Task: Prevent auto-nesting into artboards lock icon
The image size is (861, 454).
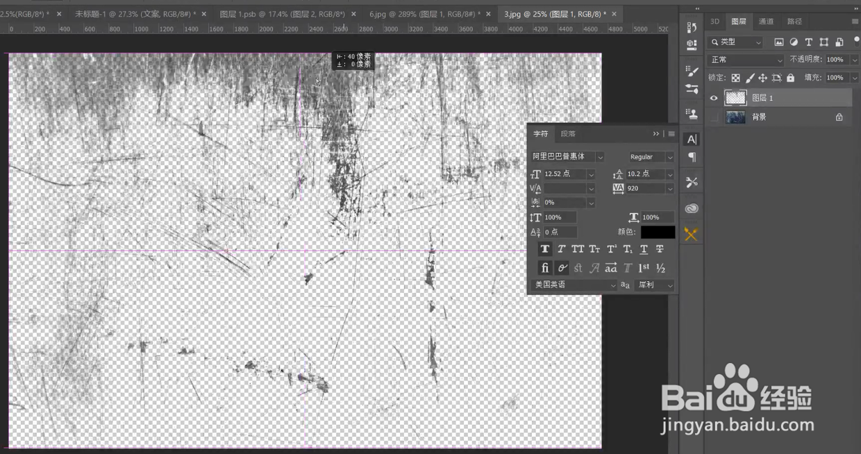Action: click(x=776, y=78)
